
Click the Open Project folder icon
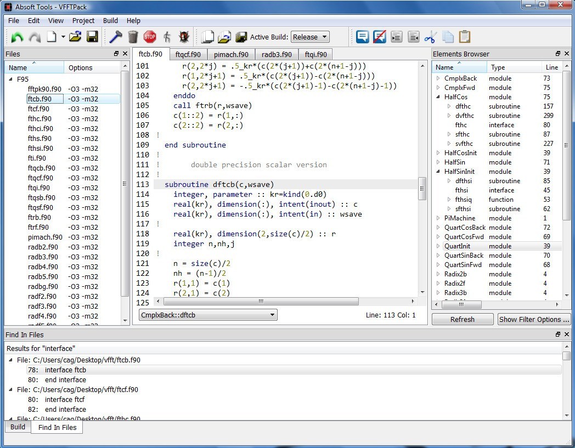(x=224, y=37)
